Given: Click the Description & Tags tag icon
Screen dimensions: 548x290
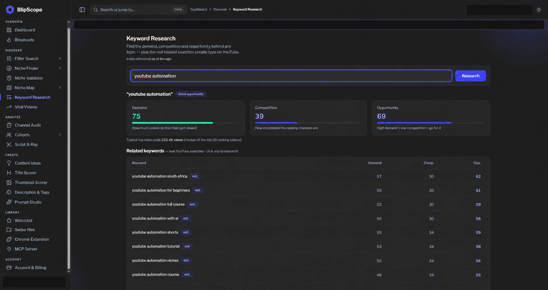Looking at the screenshot, I should pos(9,192).
